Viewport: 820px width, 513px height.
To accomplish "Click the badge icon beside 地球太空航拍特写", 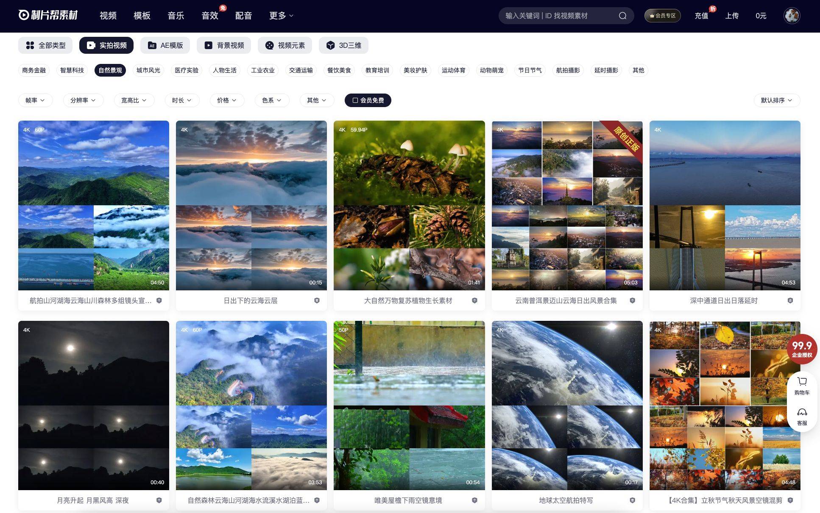I will (632, 500).
